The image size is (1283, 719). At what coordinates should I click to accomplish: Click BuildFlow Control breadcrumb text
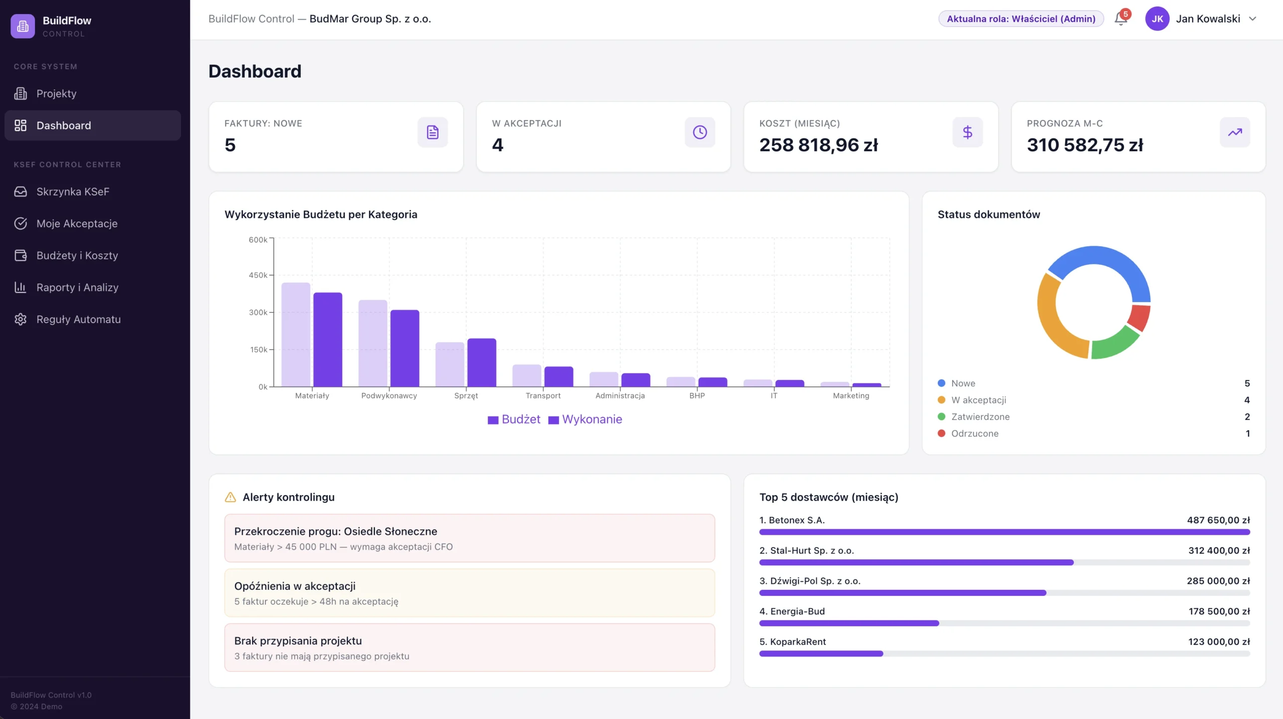tap(252, 19)
